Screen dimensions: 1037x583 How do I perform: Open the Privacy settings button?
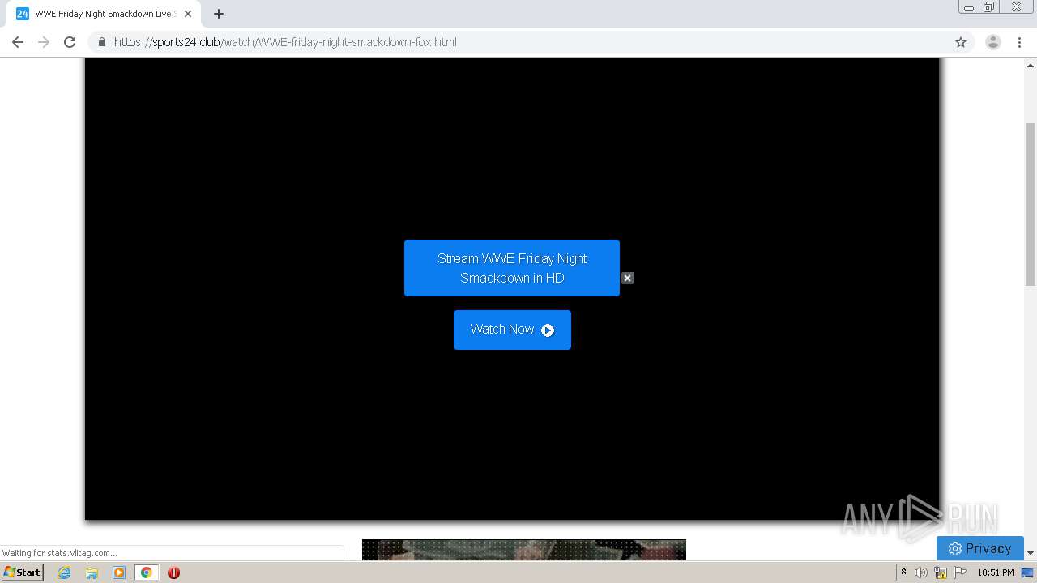(x=980, y=548)
